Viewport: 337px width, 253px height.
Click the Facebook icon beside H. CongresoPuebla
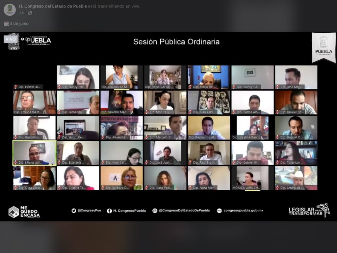point(109,211)
